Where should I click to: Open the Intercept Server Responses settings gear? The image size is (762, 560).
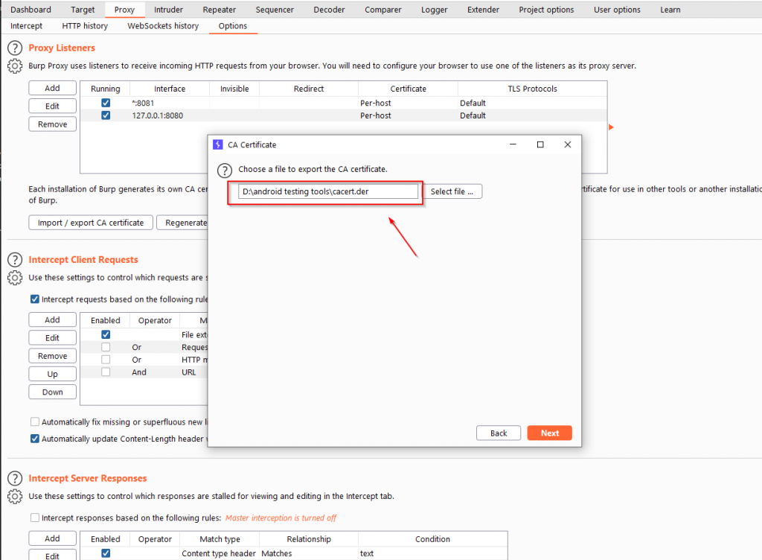pyautogui.click(x=15, y=496)
